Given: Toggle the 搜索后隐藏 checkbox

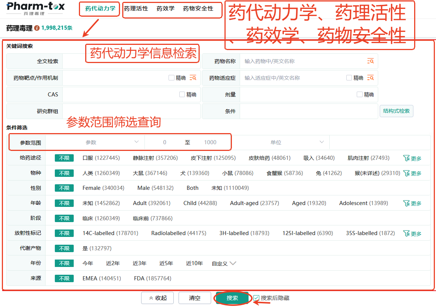Looking at the screenshot, I should point(256,298).
